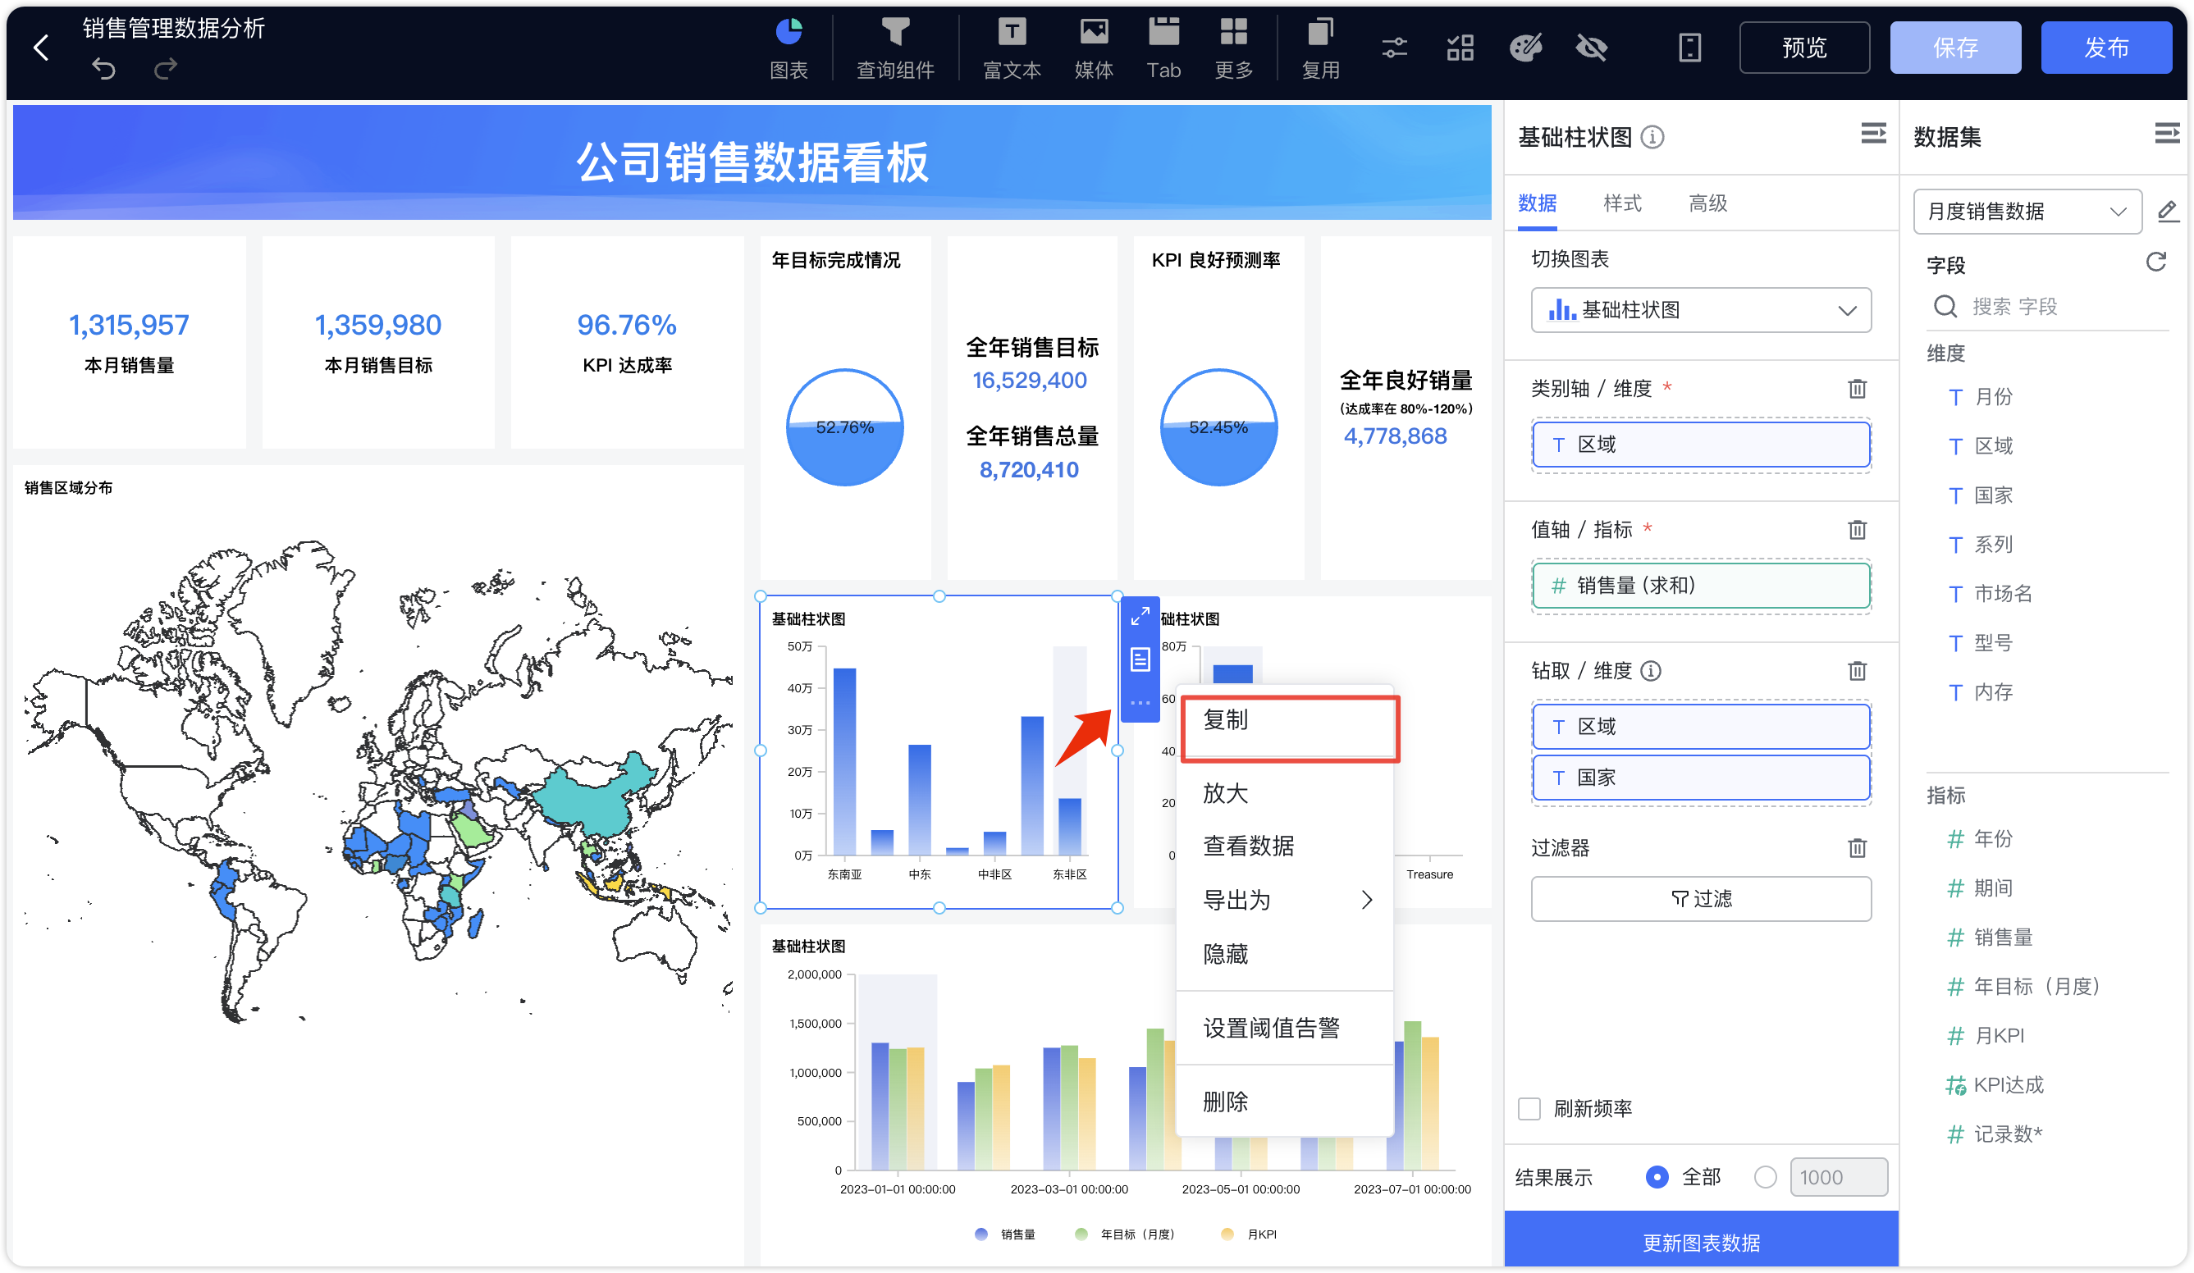Select the 区域 field in 类别轴
This screenshot has width=2194, height=1273.
pyautogui.click(x=1700, y=445)
